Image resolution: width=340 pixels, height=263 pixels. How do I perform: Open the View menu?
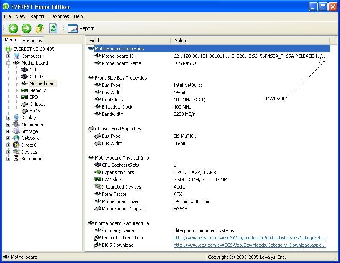click(x=21, y=16)
